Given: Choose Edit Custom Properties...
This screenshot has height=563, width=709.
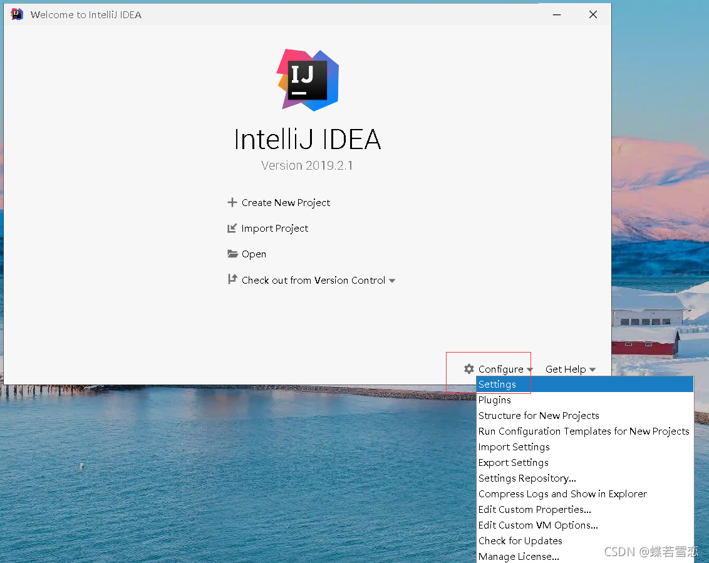Looking at the screenshot, I should click(x=584, y=510).
